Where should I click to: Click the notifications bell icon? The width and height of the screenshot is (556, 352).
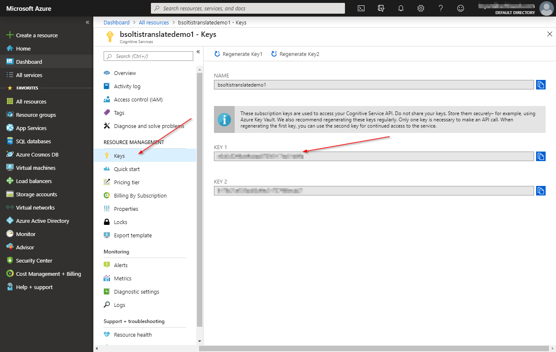click(x=401, y=8)
